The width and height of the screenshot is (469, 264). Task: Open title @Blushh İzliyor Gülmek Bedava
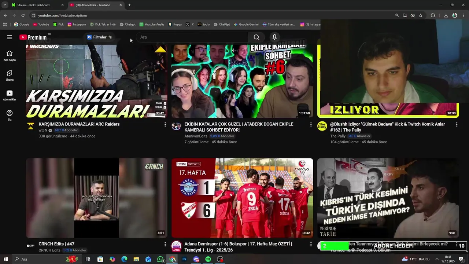point(388,127)
